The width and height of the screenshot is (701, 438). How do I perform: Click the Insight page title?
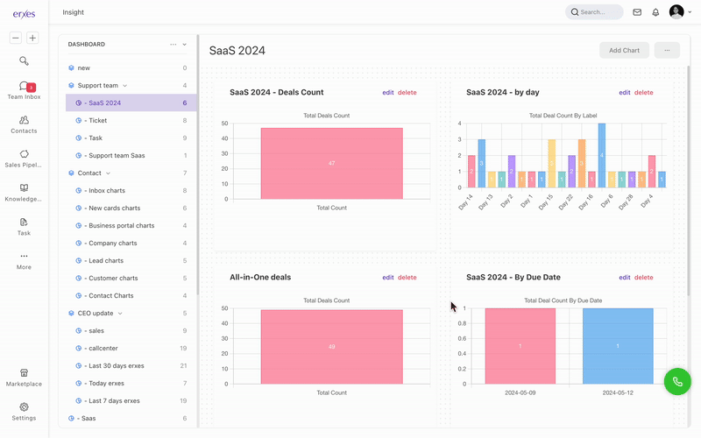(74, 12)
